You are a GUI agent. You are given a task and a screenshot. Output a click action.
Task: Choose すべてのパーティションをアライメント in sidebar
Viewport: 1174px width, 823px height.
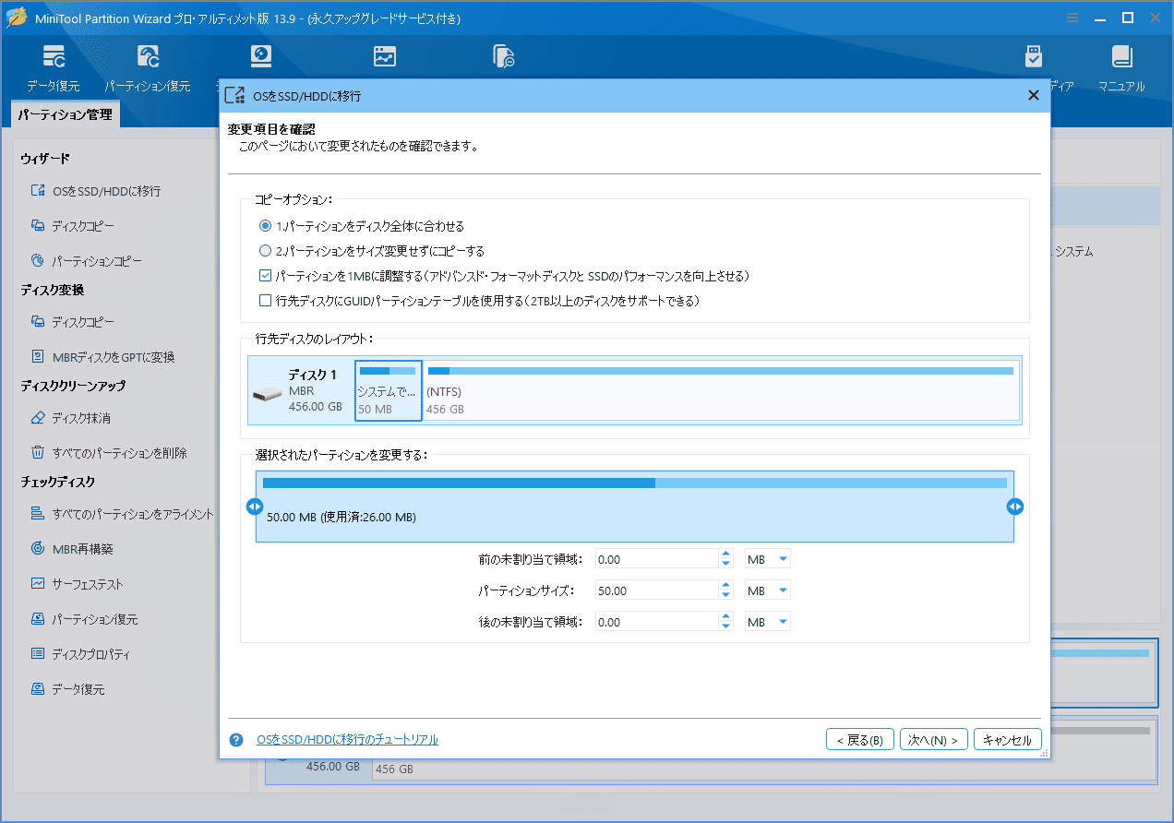pyautogui.click(x=122, y=514)
